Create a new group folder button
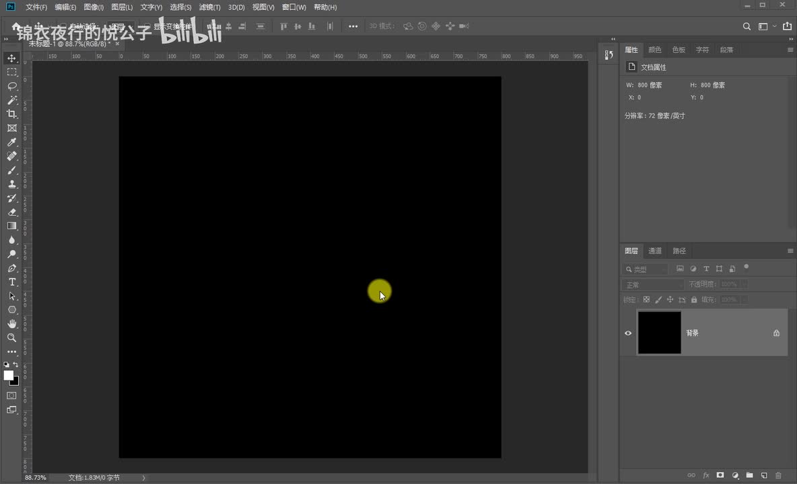The width and height of the screenshot is (797, 484). [x=750, y=475]
